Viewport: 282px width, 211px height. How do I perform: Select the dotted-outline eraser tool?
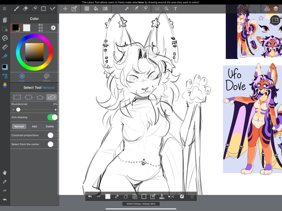click(x=34, y=9)
